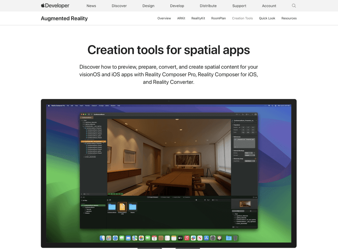Open the Distribute nav link
Screen dimensions: 338x249
point(208,6)
